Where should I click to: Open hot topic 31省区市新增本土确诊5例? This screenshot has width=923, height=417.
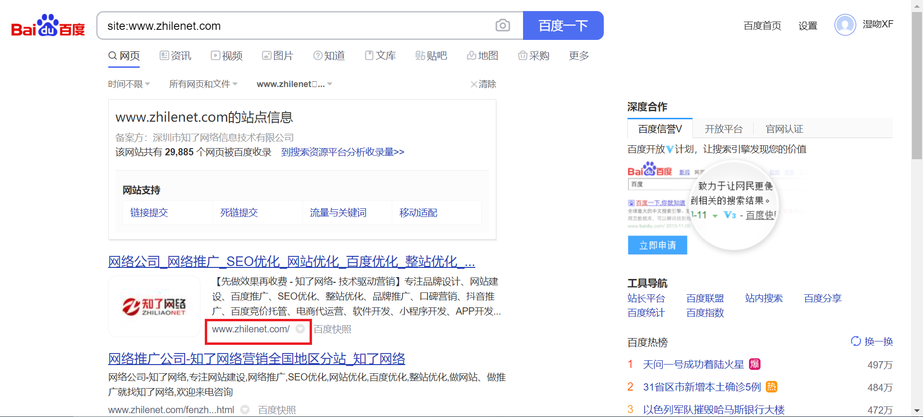click(x=702, y=387)
